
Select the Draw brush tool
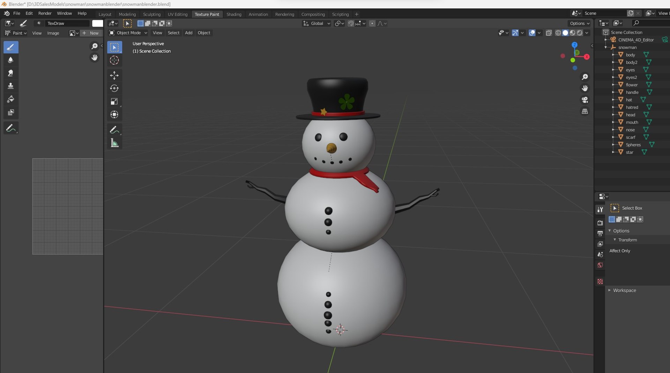tap(11, 47)
